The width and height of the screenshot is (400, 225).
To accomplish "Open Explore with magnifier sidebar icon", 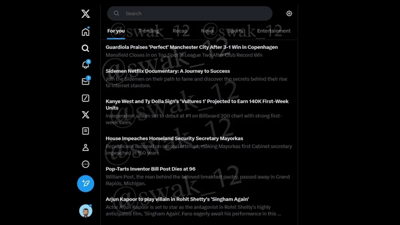I will 86,48.
